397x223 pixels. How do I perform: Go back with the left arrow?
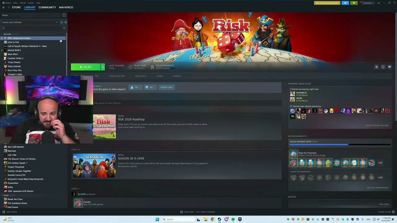(4, 7)
